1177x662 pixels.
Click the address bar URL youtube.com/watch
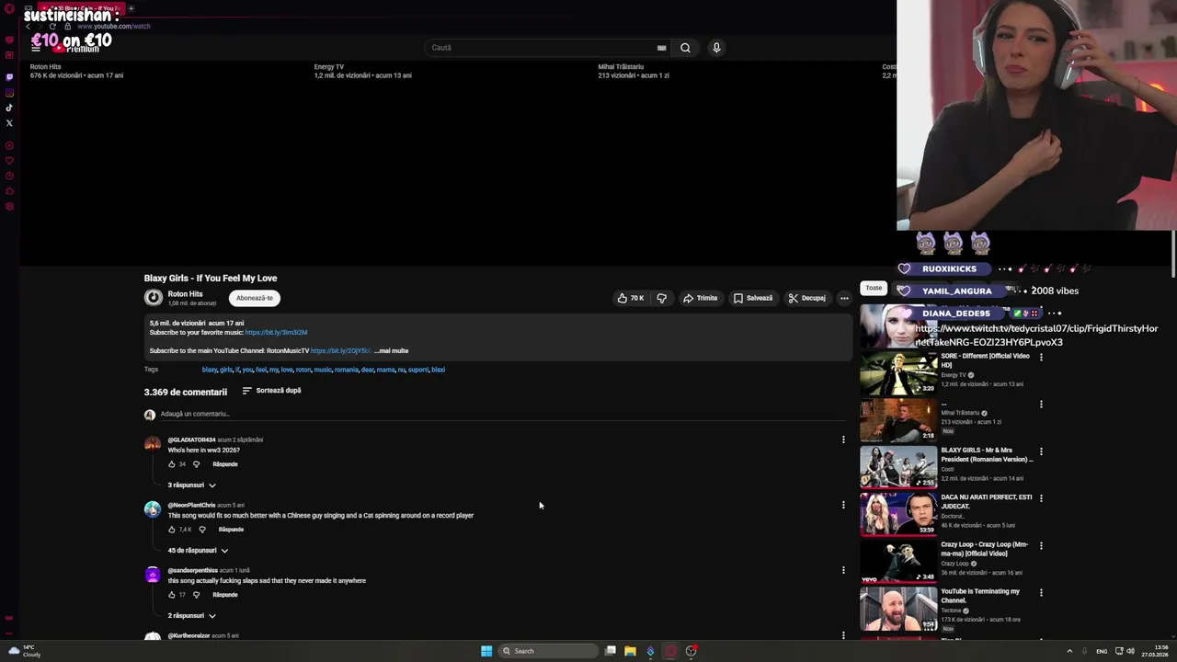tap(113, 26)
